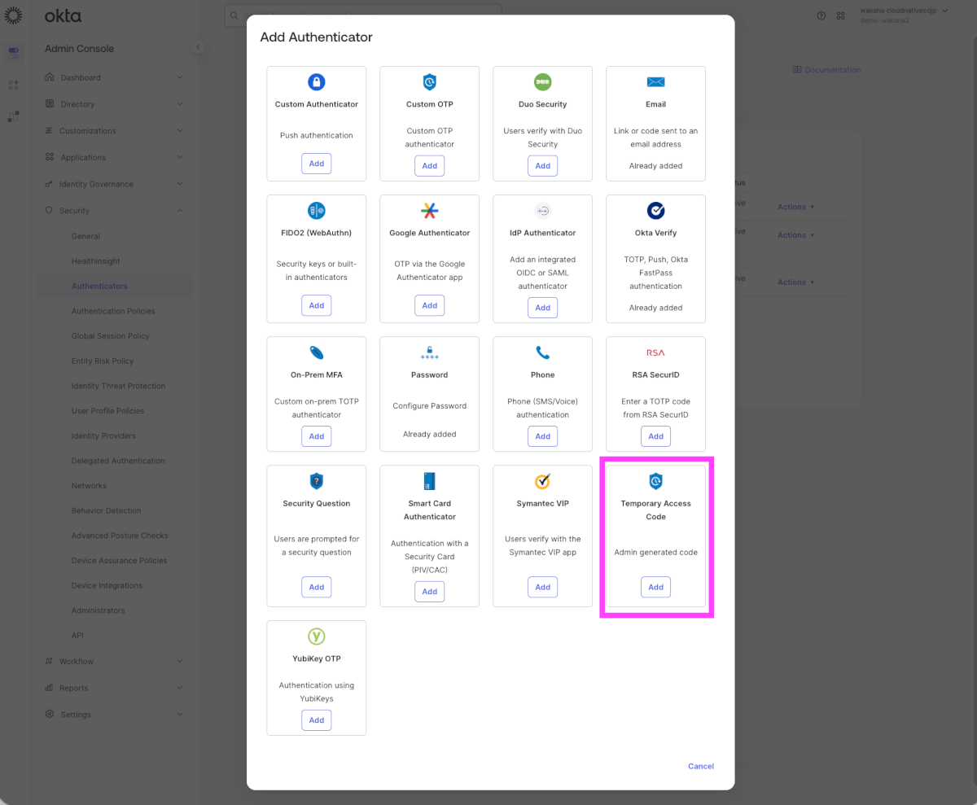The height and width of the screenshot is (805, 977).
Task: Click the FIDO2 (WebAuthn) icon
Action: click(x=317, y=210)
